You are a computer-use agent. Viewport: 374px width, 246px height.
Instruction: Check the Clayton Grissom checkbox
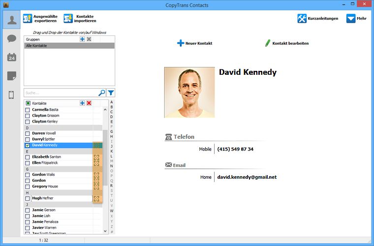(x=28, y=116)
